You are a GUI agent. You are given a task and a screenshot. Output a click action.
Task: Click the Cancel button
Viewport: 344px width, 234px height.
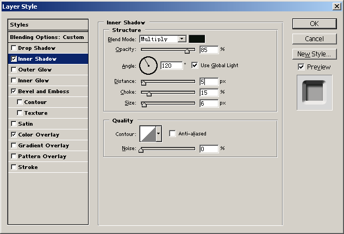tap(315, 39)
